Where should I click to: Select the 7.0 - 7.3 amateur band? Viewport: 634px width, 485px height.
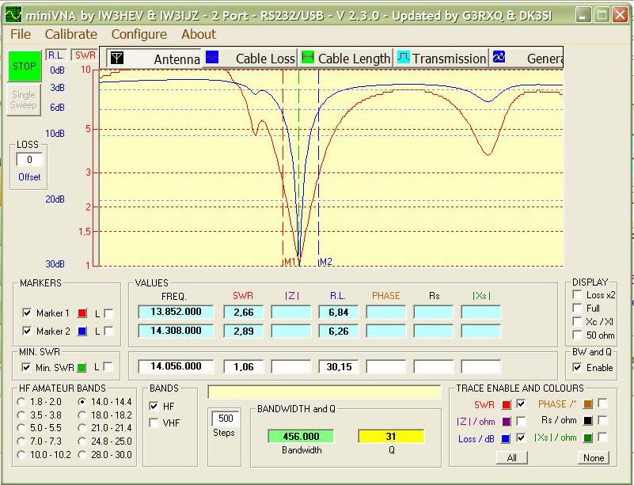[x=21, y=441]
